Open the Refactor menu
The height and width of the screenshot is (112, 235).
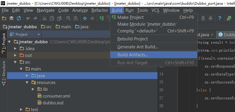pos(100,10)
